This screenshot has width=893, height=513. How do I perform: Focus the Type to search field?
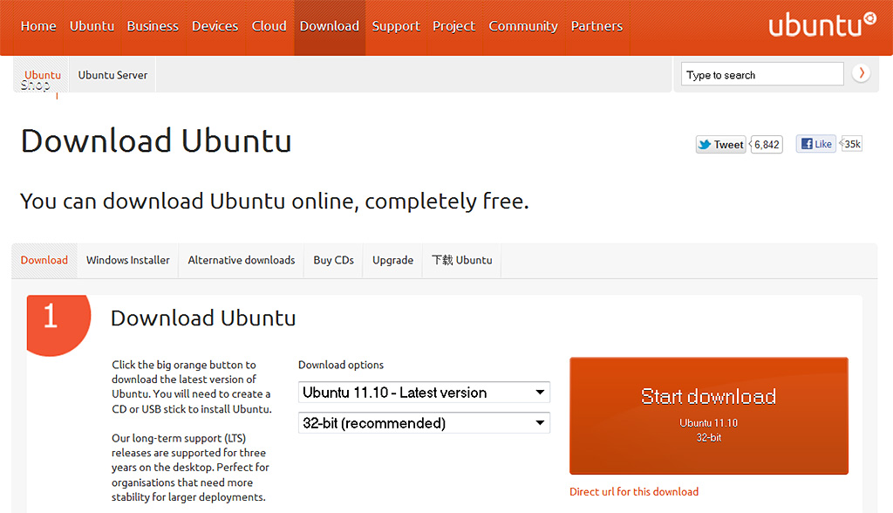tap(762, 74)
